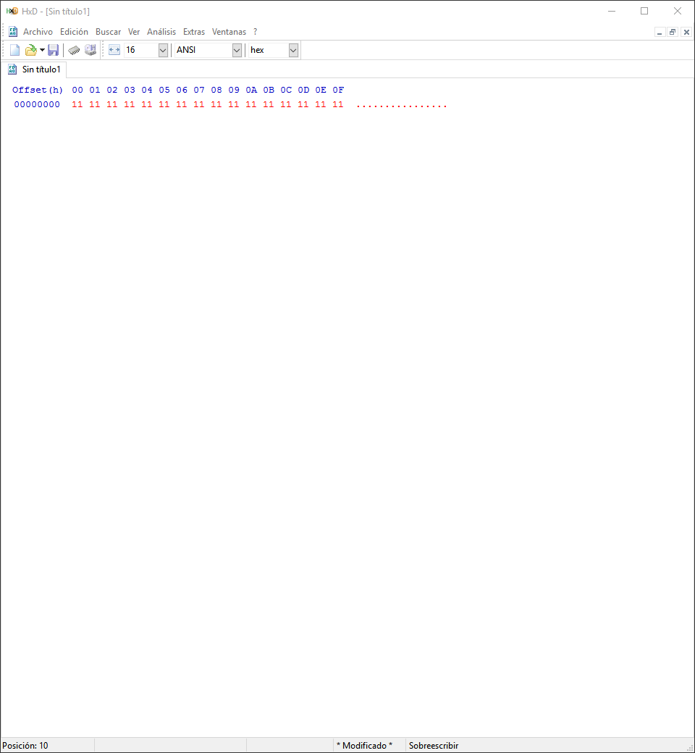Open the Edición menu
Image resolution: width=695 pixels, height=753 pixels.
(74, 32)
